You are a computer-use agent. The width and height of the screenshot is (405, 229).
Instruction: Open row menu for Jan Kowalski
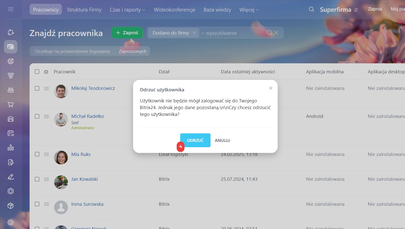click(x=46, y=179)
